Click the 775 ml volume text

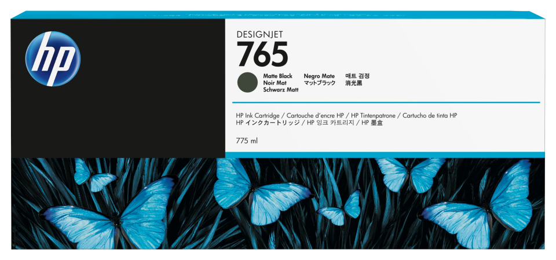click(247, 141)
